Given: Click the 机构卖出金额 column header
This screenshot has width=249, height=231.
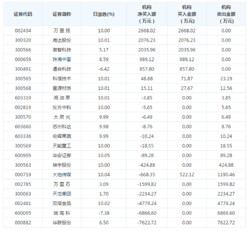Looking at the screenshot, I should click(226, 14).
